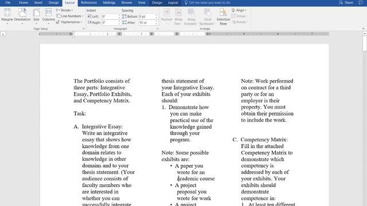
Task: Switch to the Home tab
Action: pyautogui.click(x=24, y=2)
